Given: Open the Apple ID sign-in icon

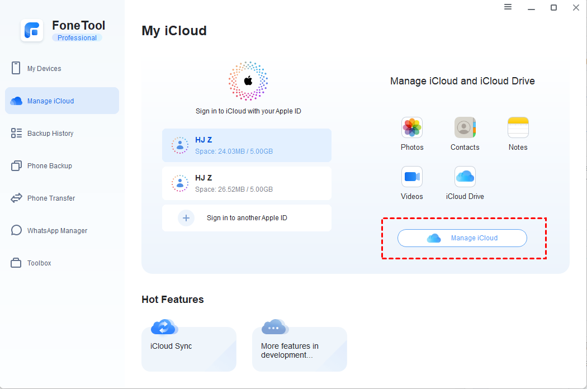Looking at the screenshot, I should tap(248, 80).
